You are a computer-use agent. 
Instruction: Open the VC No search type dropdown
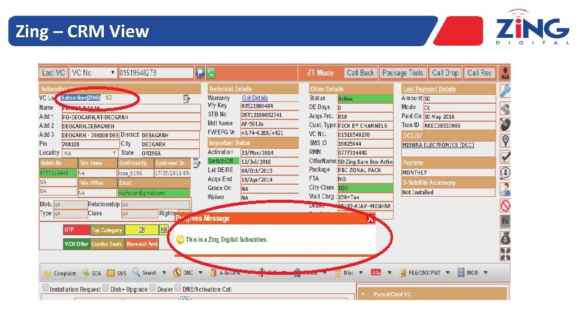point(94,73)
